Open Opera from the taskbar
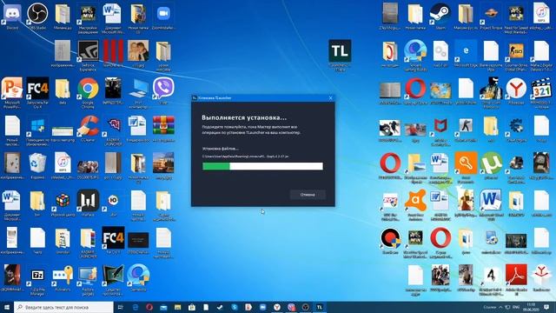This screenshot has width=556, height=313. point(149,307)
